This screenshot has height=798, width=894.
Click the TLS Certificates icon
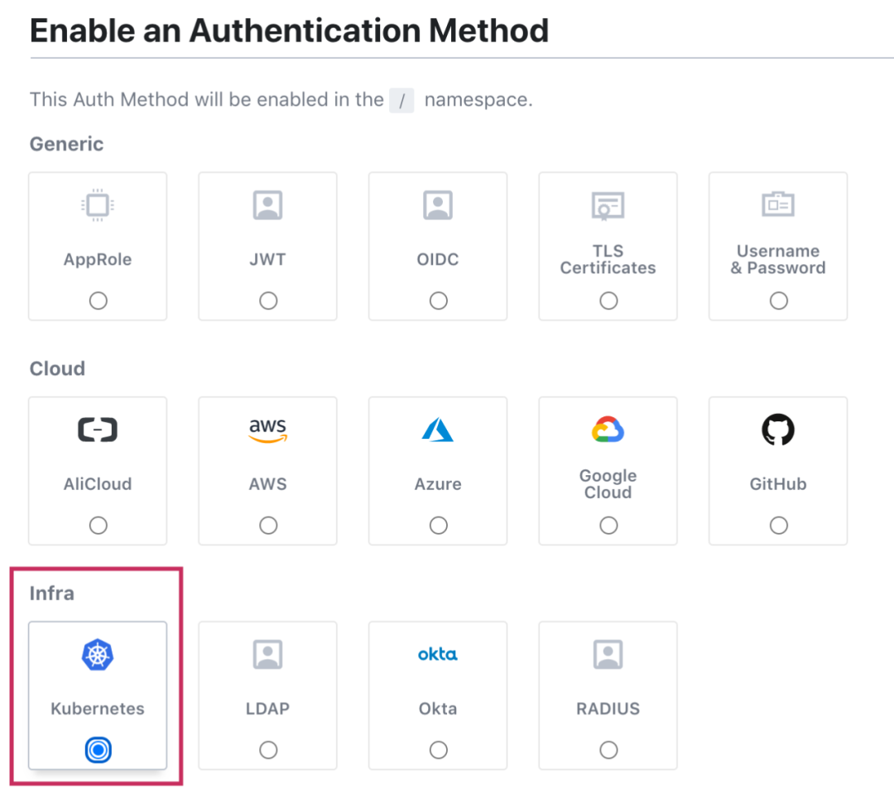point(608,204)
